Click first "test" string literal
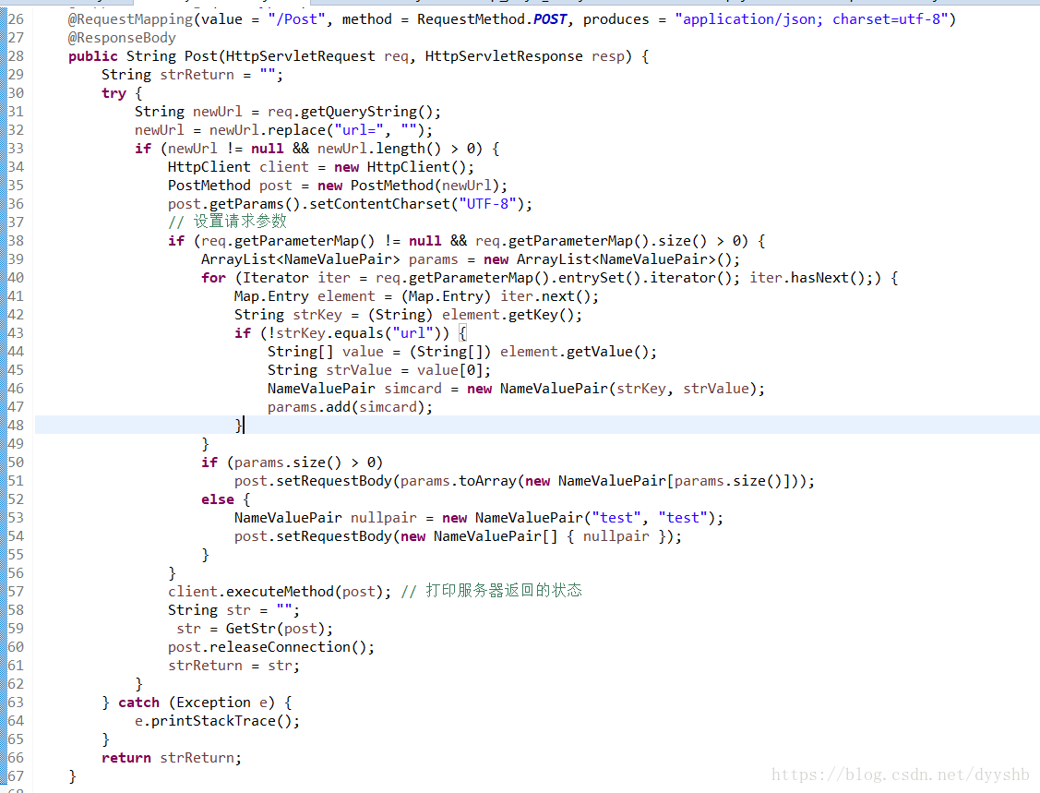1040x793 pixels. coord(616,518)
